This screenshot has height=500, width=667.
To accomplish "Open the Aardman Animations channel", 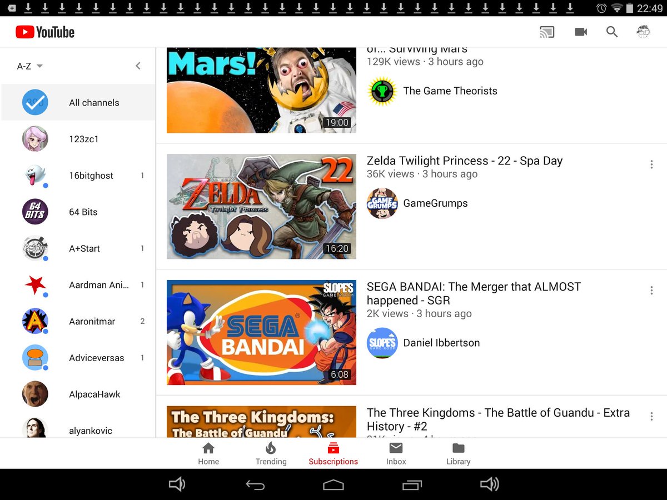I will (x=78, y=285).
